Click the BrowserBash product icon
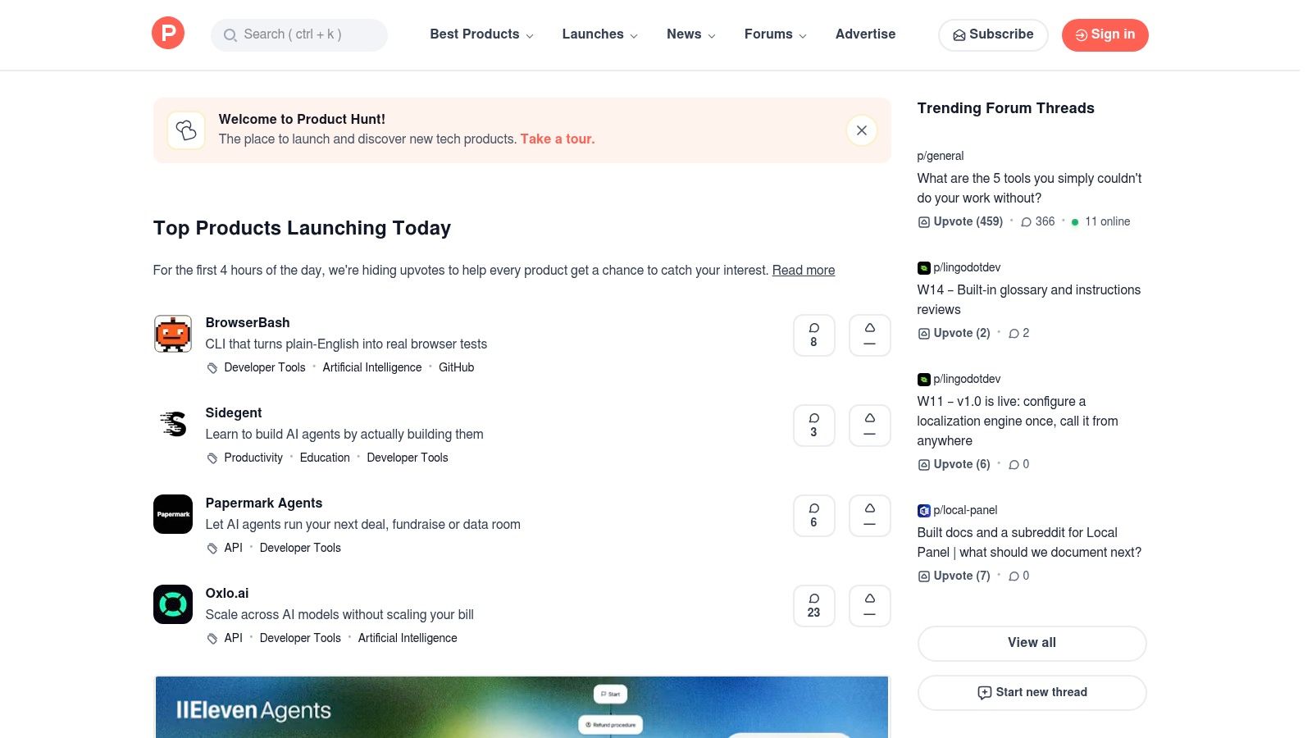 173,334
